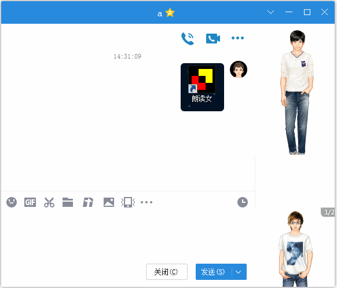The height and width of the screenshot is (288, 337).
Task: Open more options next to video call
Action: coord(237,38)
